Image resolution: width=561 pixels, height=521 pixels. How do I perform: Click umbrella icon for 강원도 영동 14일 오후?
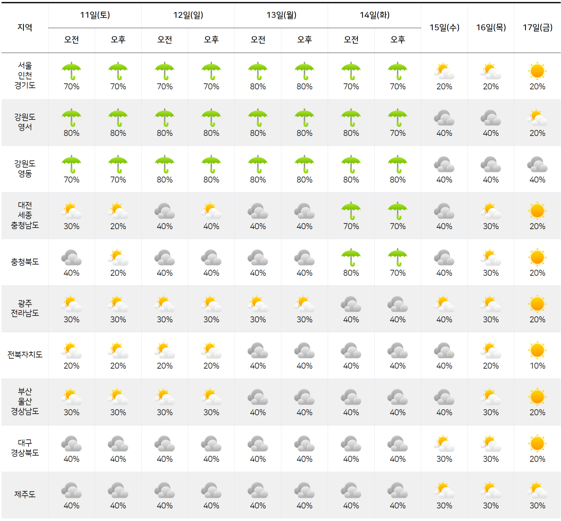click(x=398, y=164)
